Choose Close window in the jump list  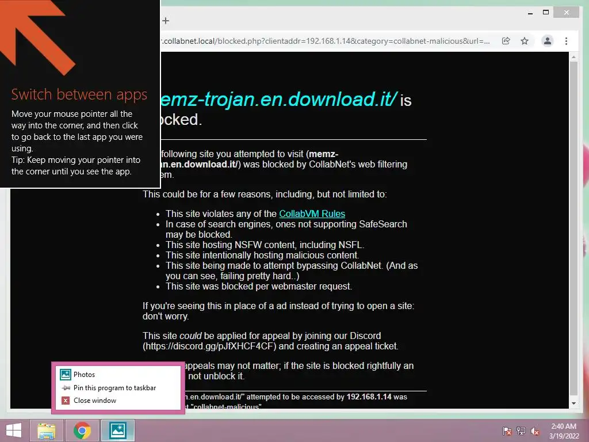point(118,401)
